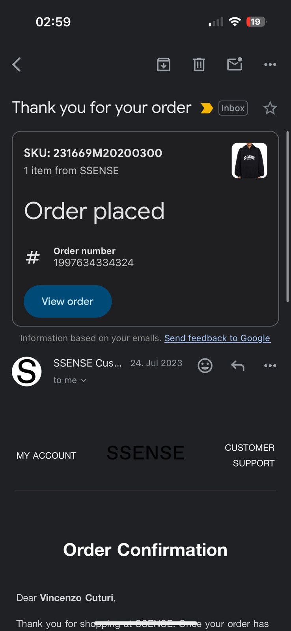Go back using the left chevron arrow
Screen dimensions: 291x631
(x=17, y=64)
